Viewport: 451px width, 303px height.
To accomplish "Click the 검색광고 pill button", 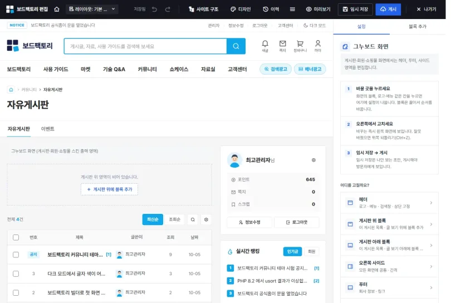I will [276, 69].
